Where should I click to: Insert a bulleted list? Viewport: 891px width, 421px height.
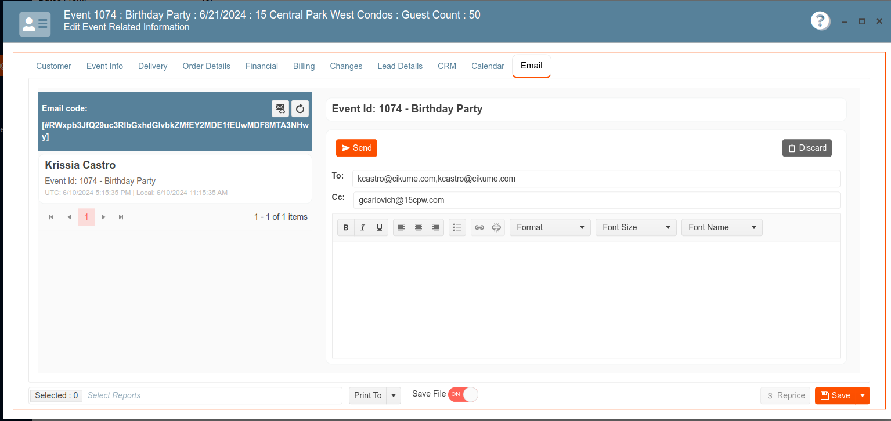[x=457, y=227]
